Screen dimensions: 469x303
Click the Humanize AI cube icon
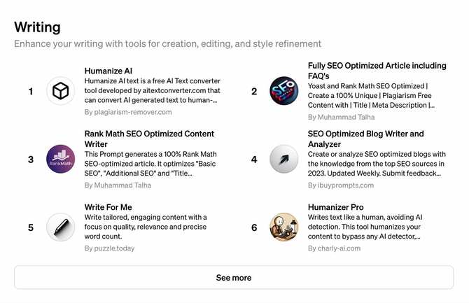pyautogui.click(x=61, y=91)
